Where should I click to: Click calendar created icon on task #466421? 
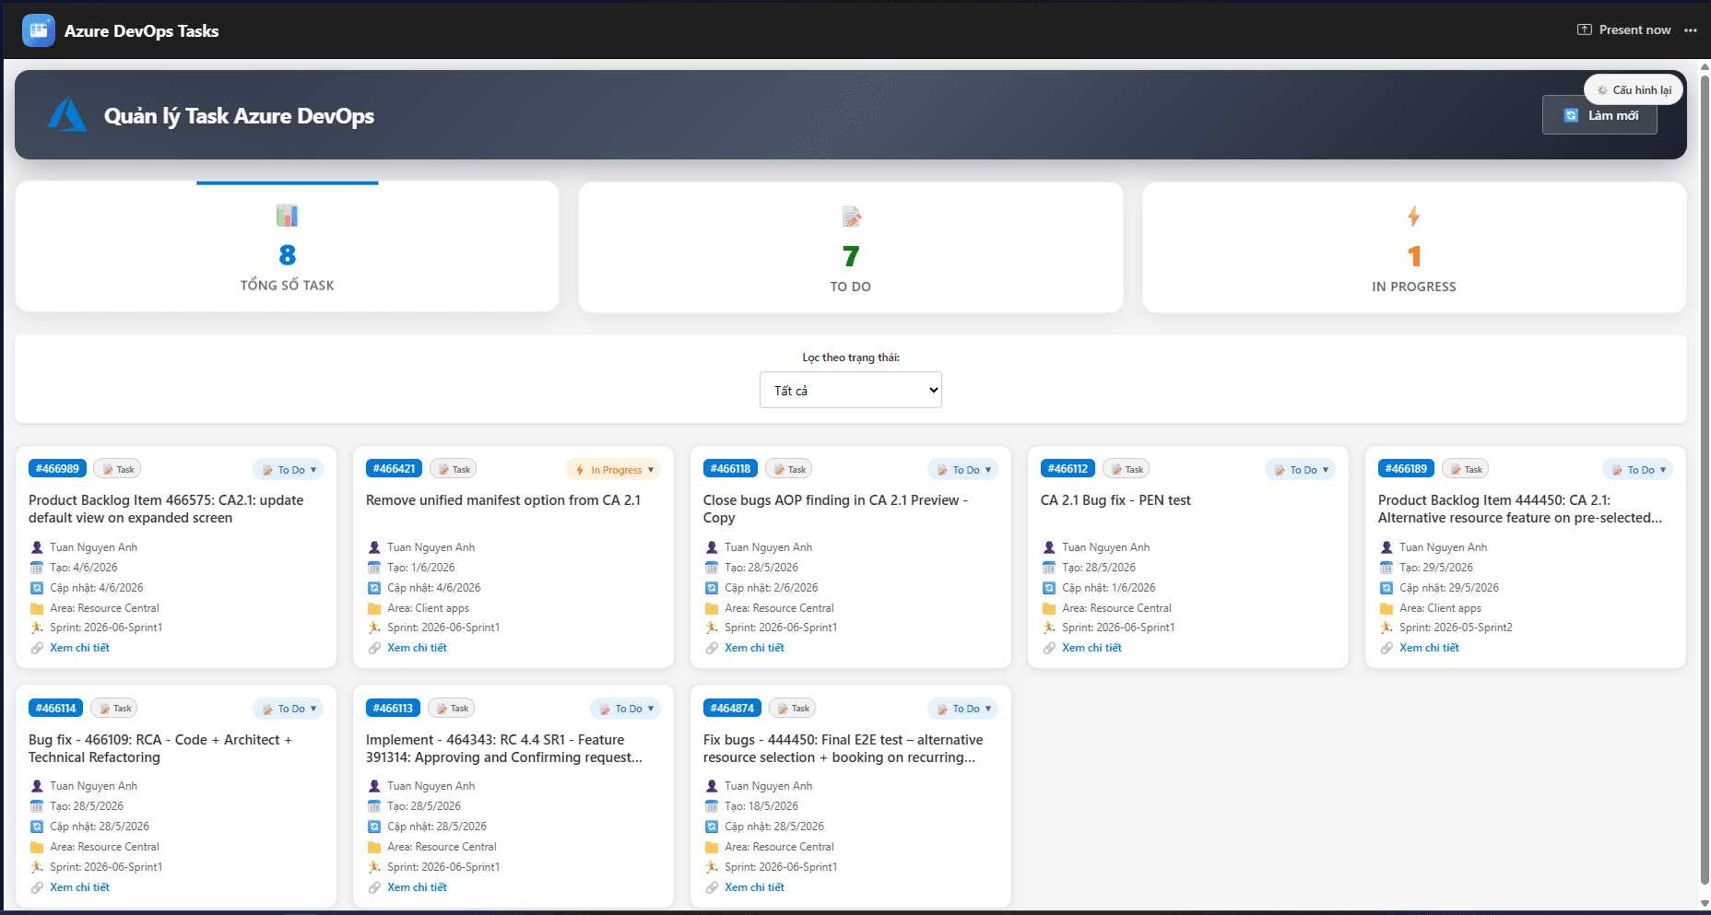click(x=374, y=568)
